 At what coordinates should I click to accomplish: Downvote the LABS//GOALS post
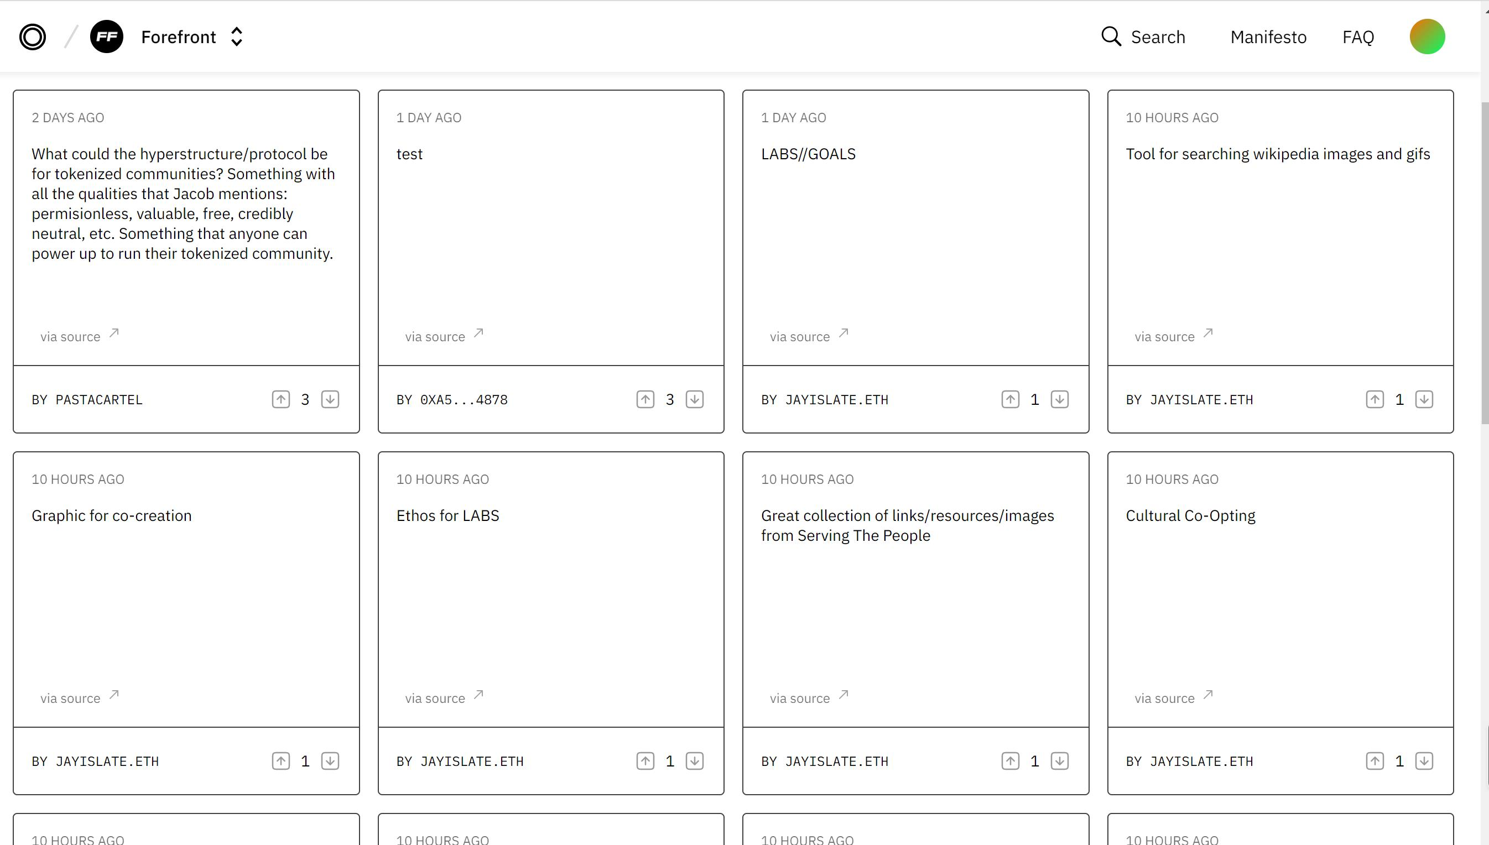1060,399
